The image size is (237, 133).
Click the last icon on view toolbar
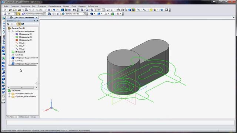pos(167,10)
